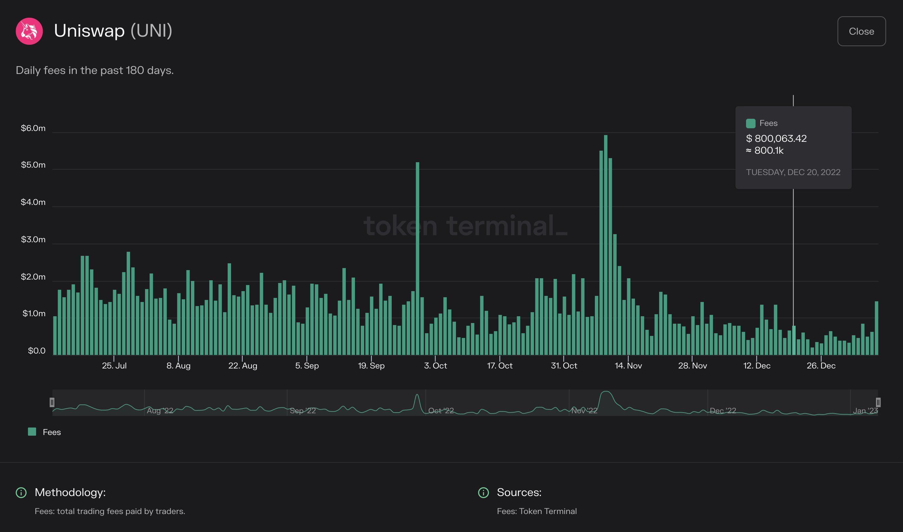Click the Methodology info icon

[x=21, y=493]
